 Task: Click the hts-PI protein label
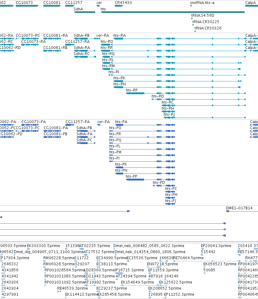[x=114, y=158]
